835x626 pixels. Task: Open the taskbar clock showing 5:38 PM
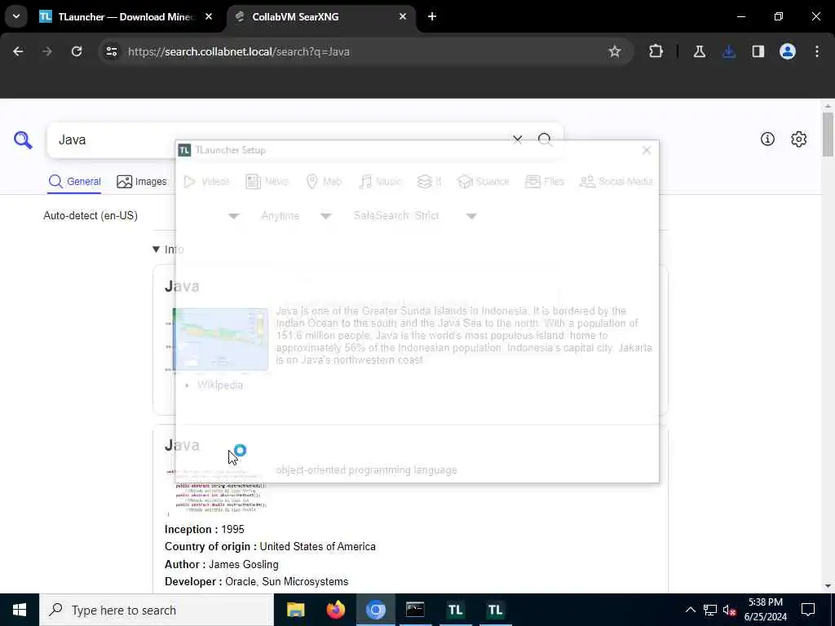tap(765, 610)
